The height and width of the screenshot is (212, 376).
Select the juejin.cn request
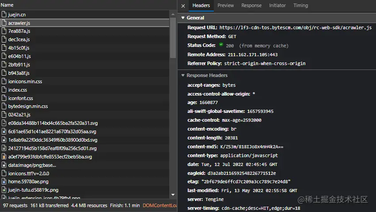coord(85,15)
